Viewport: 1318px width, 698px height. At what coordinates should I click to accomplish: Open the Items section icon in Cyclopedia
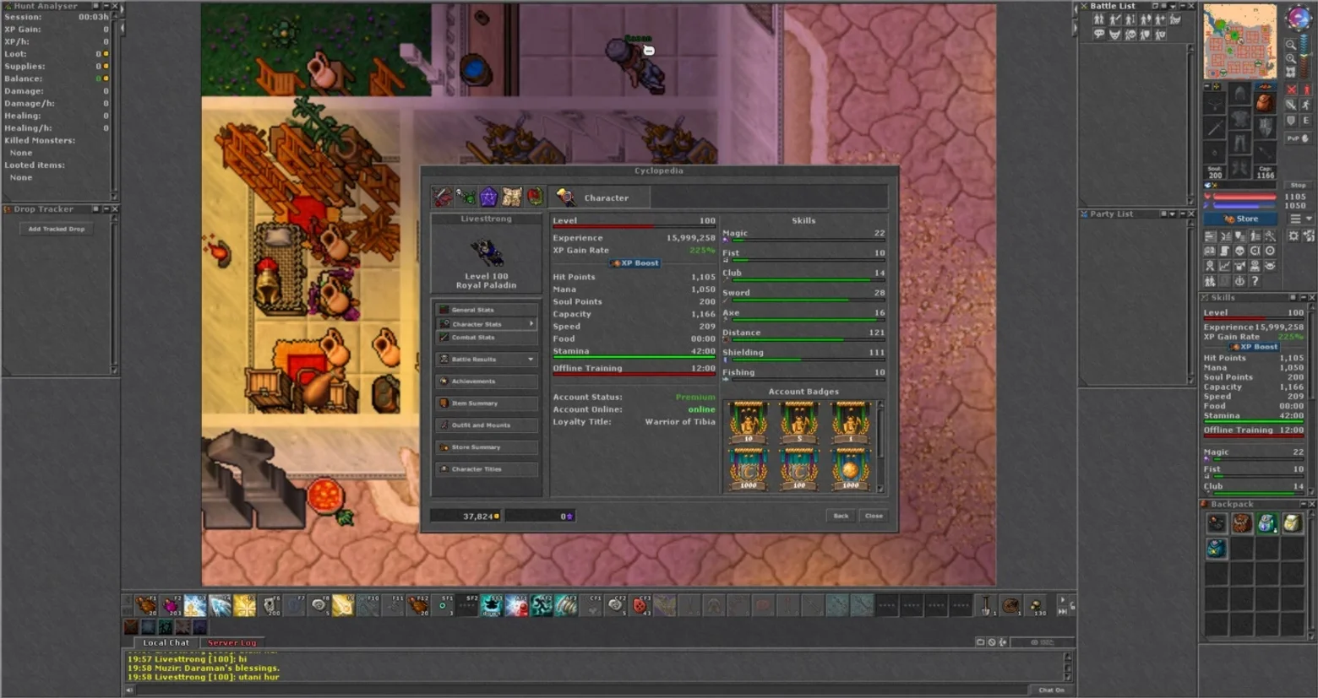coord(442,197)
